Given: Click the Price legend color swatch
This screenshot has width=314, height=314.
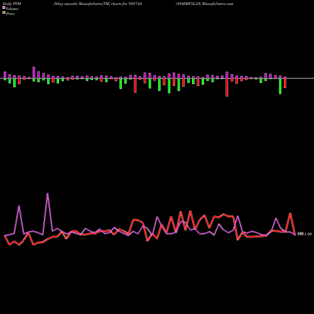Looking at the screenshot, I should pyautogui.click(x=4, y=13).
